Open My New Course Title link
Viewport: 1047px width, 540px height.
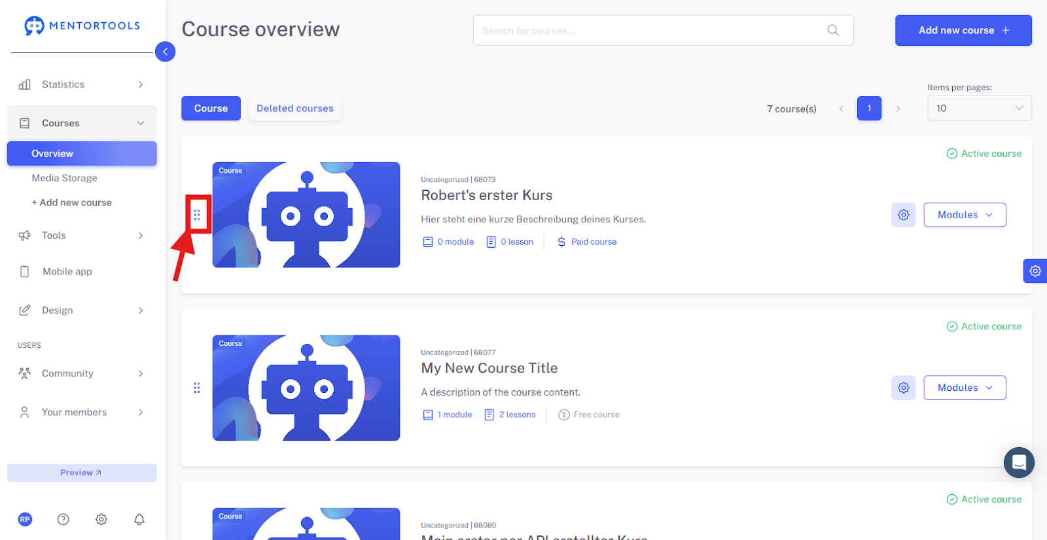tap(489, 368)
